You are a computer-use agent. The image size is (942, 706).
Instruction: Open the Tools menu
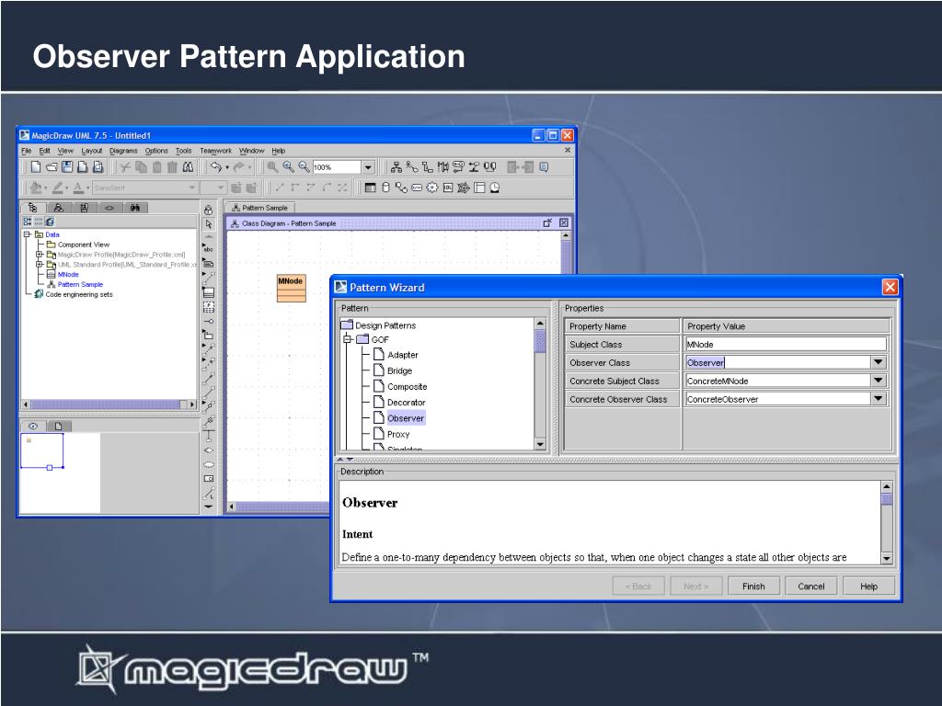pos(183,151)
